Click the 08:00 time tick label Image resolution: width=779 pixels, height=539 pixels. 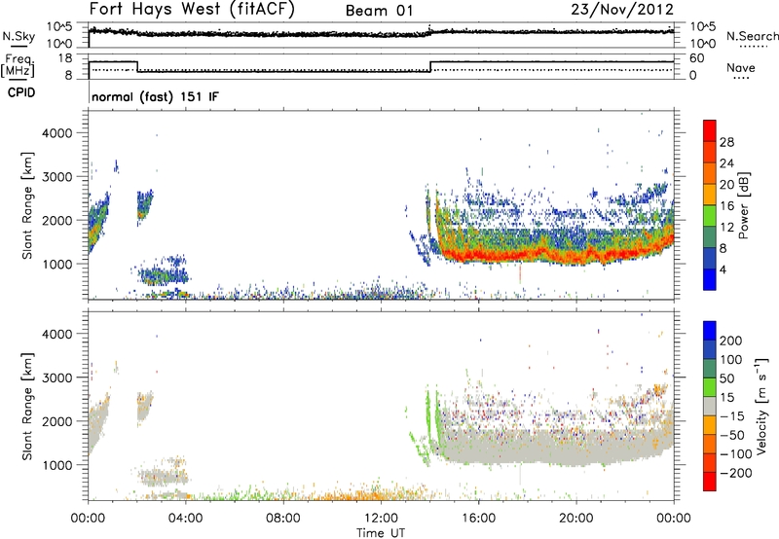(x=283, y=519)
